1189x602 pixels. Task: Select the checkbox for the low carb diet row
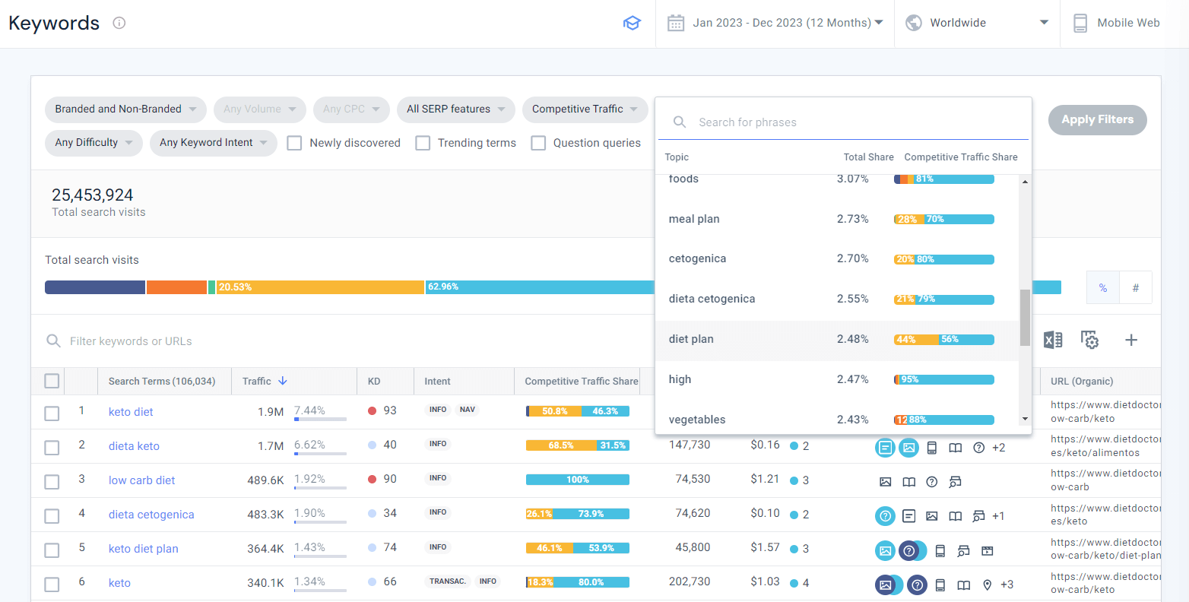pos(52,482)
